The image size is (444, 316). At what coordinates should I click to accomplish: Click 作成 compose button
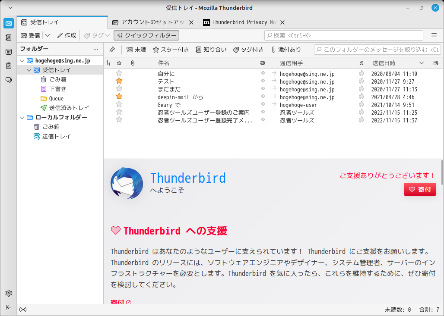[x=67, y=35]
